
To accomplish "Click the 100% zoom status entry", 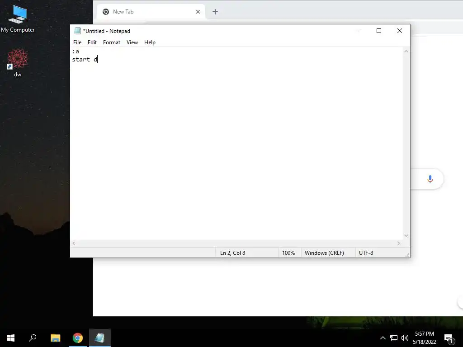I will click(x=288, y=253).
